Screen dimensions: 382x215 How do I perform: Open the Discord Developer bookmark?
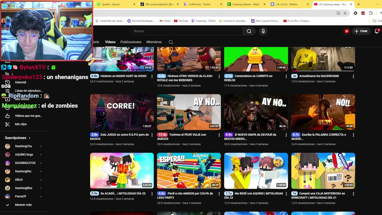tap(141, 21)
